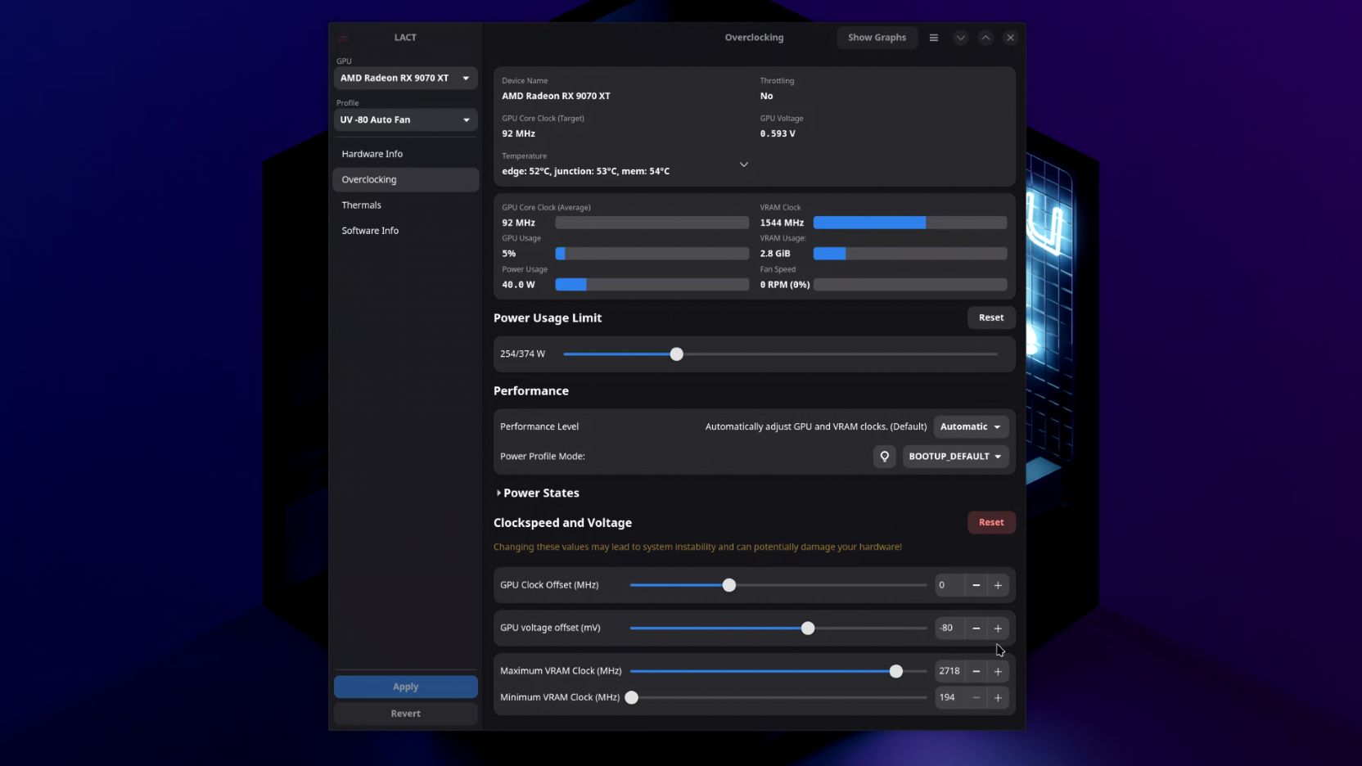Decrease GPU Clock Offset with minus button

pyautogui.click(x=976, y=585)
